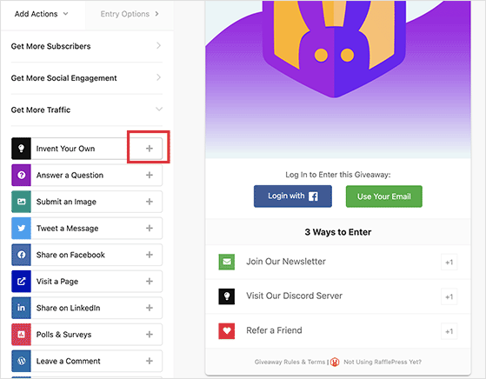Click the Invent Your Own lightbulb icon
486x379 pixels.
(x=21, y=149)
